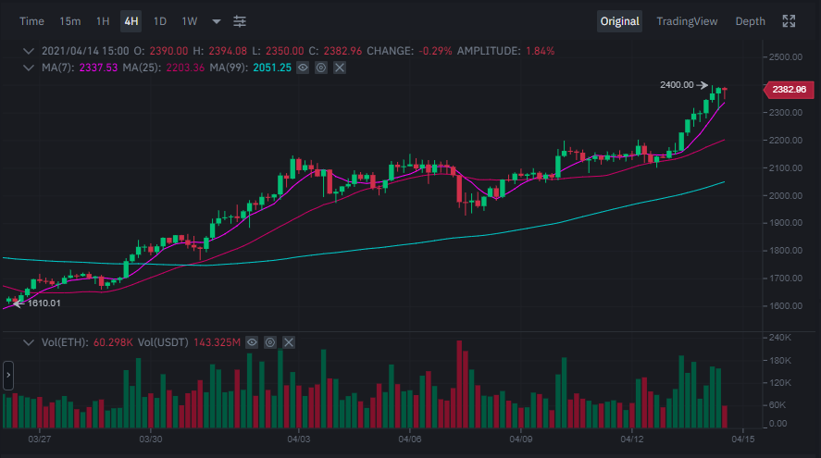
Task: Remove the Volume indicator panel
Action: pos(289,342)
